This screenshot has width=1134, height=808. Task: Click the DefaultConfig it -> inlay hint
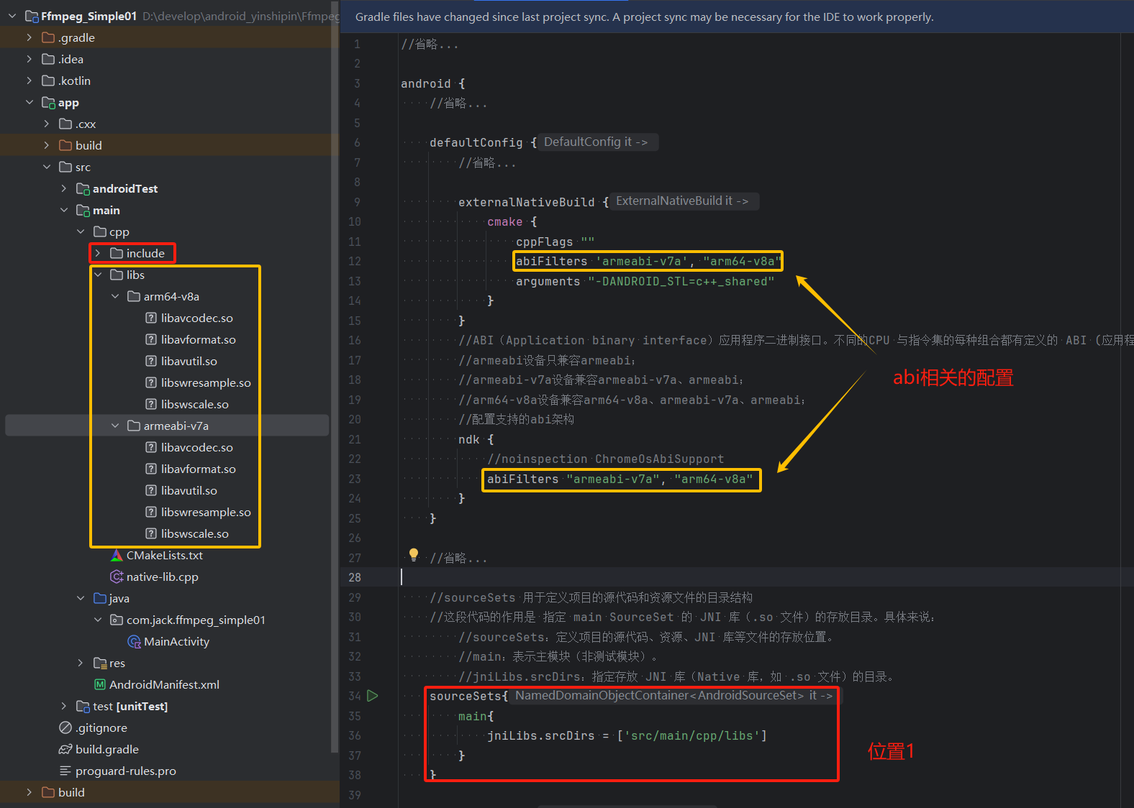(596, 142)
